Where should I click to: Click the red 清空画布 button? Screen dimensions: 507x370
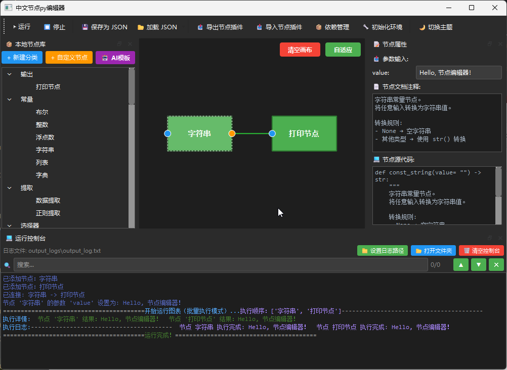pos(300,50)
